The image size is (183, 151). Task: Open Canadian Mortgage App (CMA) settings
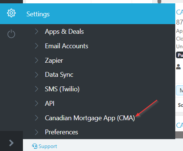click(x=90, y=118)
